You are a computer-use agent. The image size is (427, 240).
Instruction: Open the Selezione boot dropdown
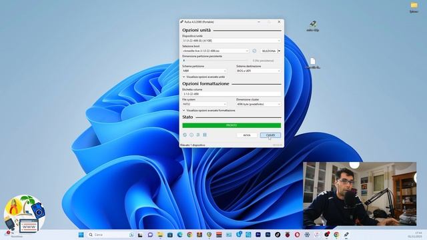tap(216, 51)
